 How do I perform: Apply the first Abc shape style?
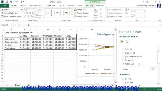49,13
